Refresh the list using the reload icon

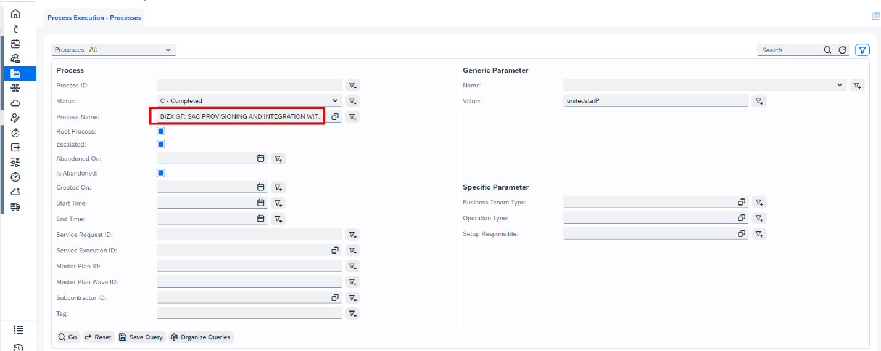(x=843, y=50)
